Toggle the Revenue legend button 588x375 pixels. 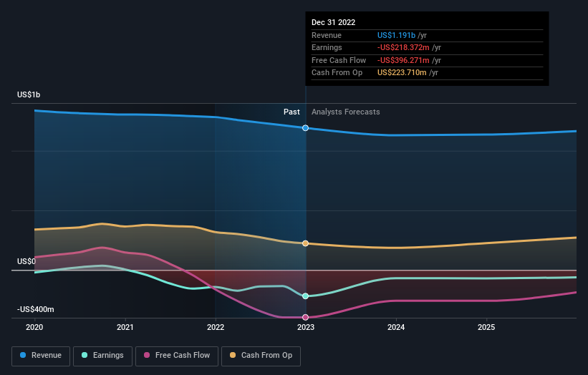tap(41, 356)
